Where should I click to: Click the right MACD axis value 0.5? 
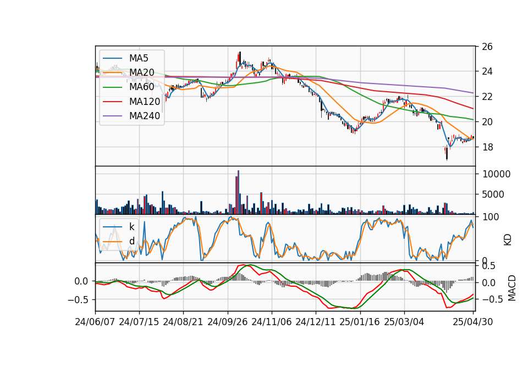(x=488, y=266)
